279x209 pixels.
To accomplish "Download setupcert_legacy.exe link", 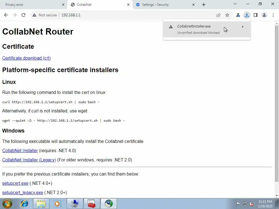I will coord(23,192).
